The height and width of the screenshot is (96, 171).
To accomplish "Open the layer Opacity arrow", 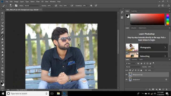I will tap(153, 67).
